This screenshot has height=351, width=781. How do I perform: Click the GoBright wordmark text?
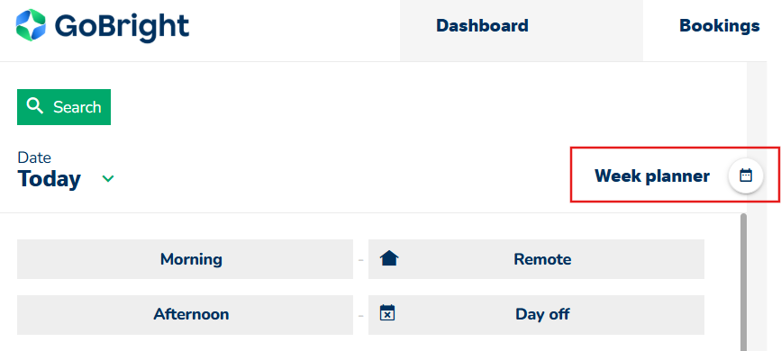[x=122, y=27]
